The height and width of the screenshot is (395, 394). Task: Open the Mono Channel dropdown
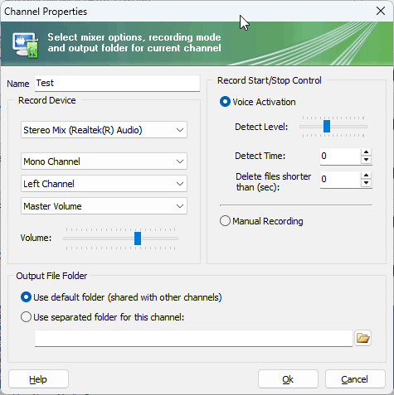click(x=104, y=161)
